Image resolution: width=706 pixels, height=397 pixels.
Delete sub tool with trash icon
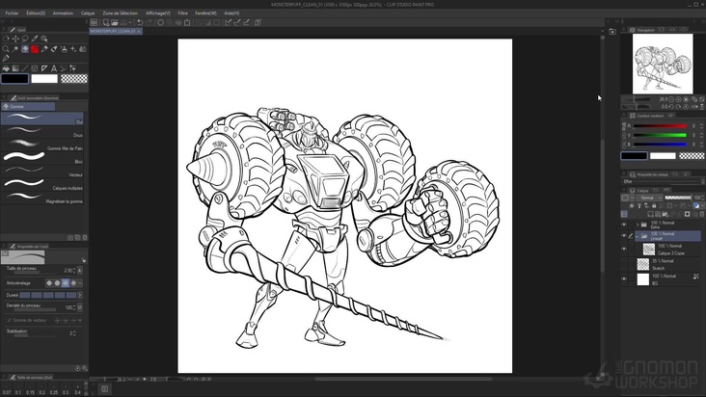pyautogui.click(x=85, y=237)
